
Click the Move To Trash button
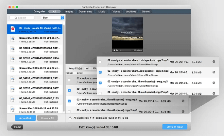(x=175, y=127)
